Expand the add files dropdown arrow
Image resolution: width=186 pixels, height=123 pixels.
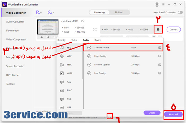pos(41,13)
